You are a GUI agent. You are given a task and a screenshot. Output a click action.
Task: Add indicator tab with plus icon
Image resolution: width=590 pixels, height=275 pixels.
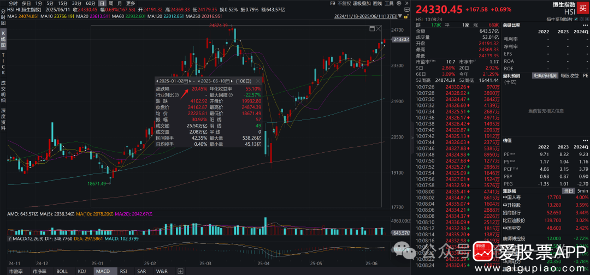point(181,271)
